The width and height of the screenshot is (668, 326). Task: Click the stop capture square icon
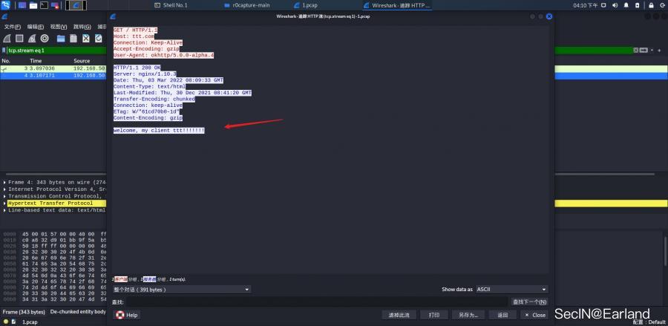pyautogui.click(x=19, y=38)
